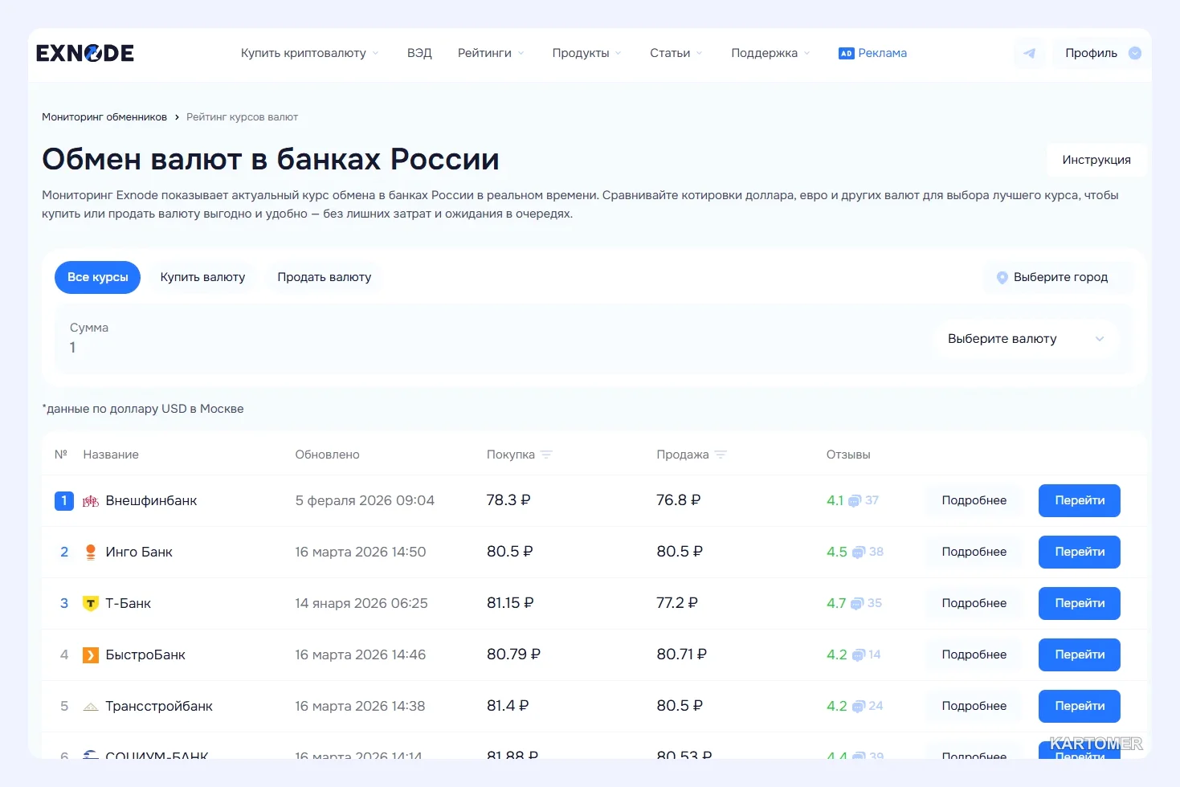1180x787 pixels.
Task: Click the Внешфинбанк bank logo
Action: coord(91,501)
